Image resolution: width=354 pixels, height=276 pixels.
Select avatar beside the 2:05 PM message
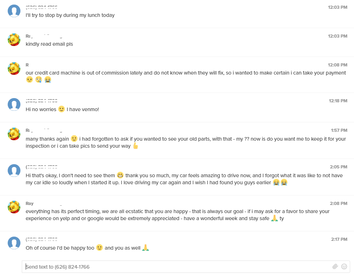coord(14,171)
